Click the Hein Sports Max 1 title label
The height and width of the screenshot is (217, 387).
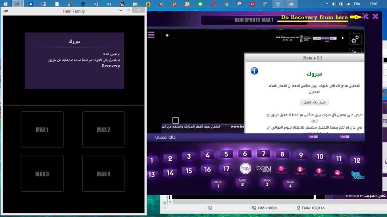pos(254,20)
